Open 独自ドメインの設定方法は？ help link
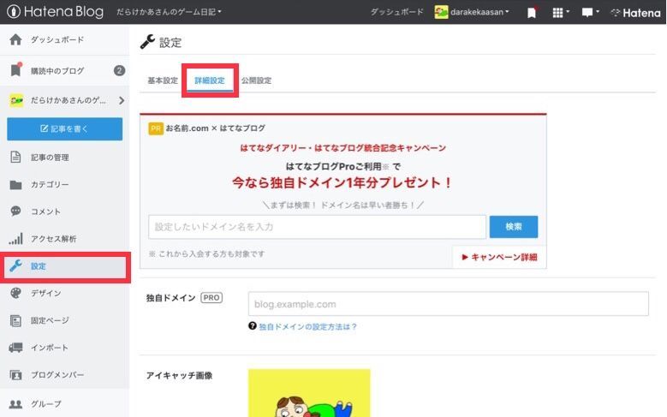 [307, 327]
